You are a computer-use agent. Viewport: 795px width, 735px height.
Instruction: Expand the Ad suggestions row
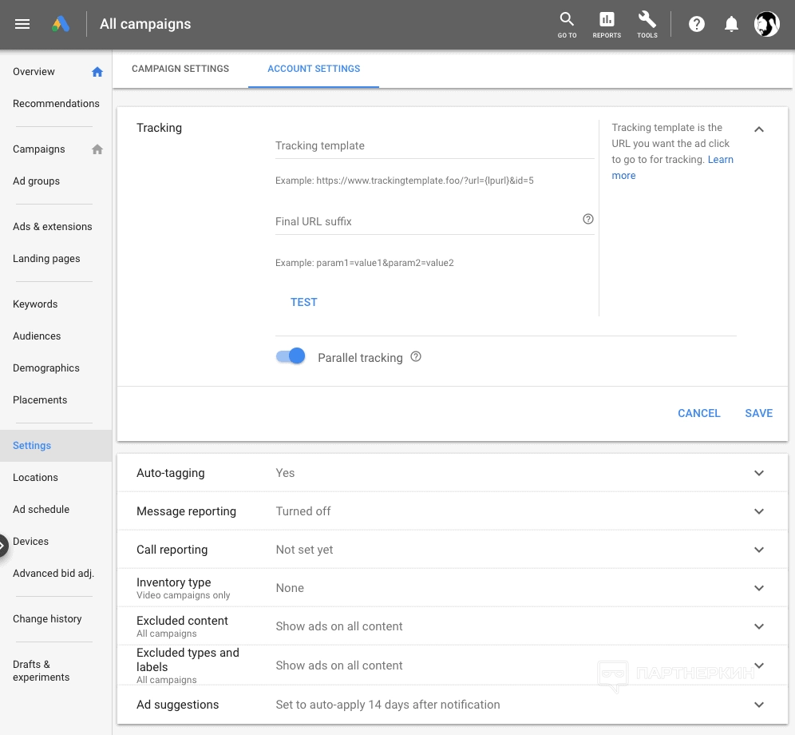759,705
